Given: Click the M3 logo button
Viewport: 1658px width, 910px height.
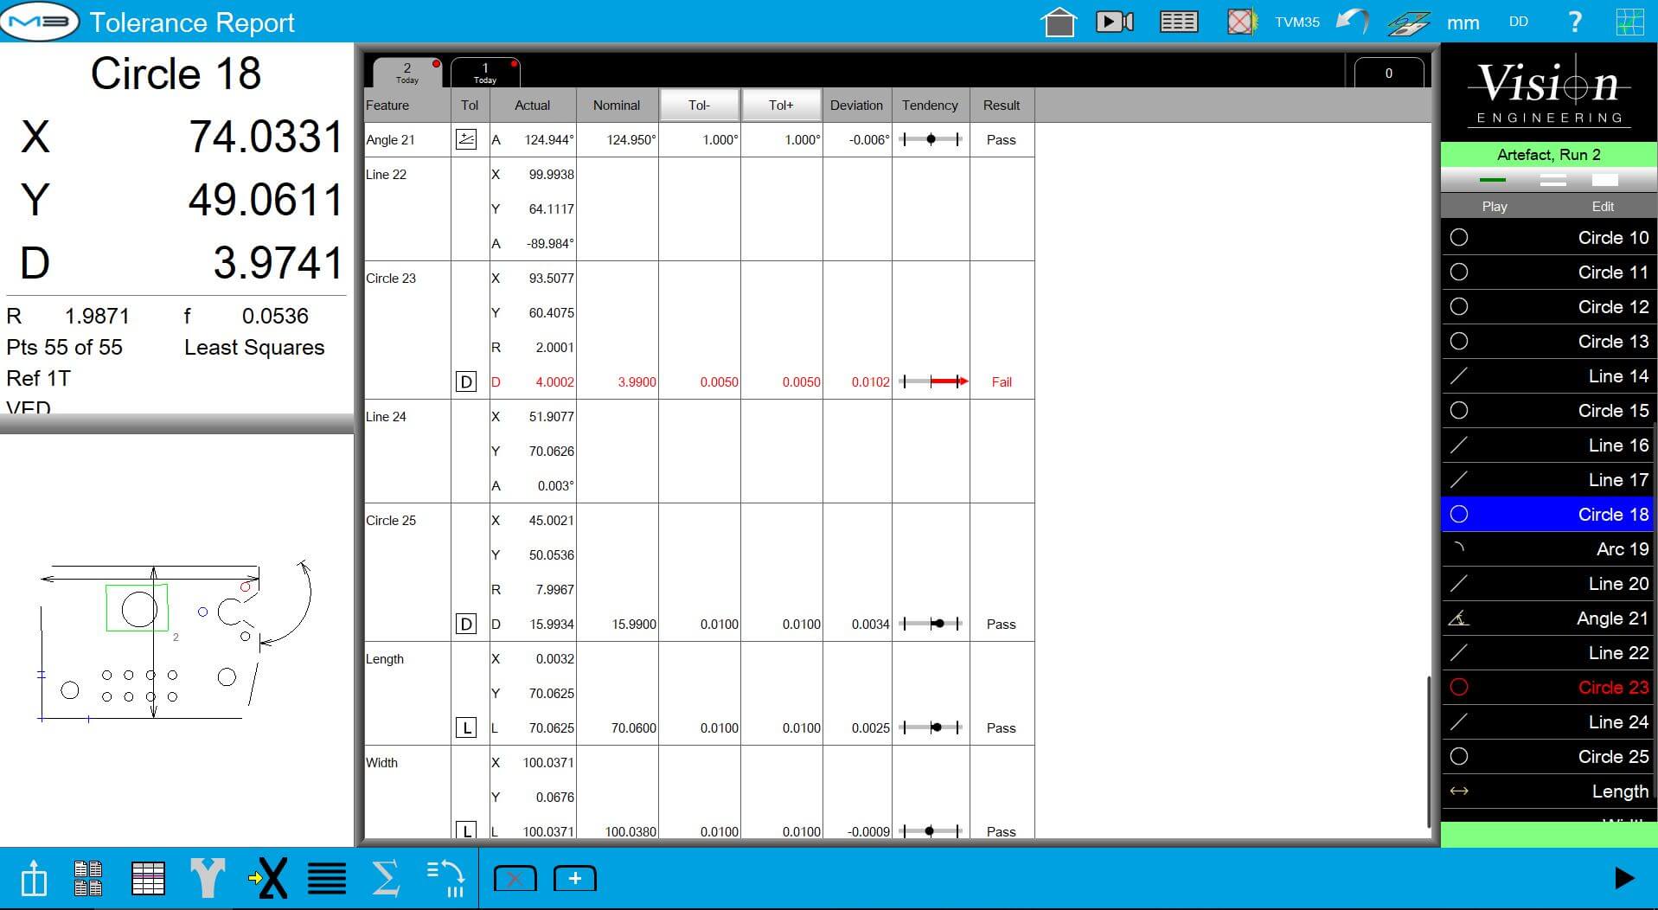Looking at the screenshot, I should (x=40, y=22).
